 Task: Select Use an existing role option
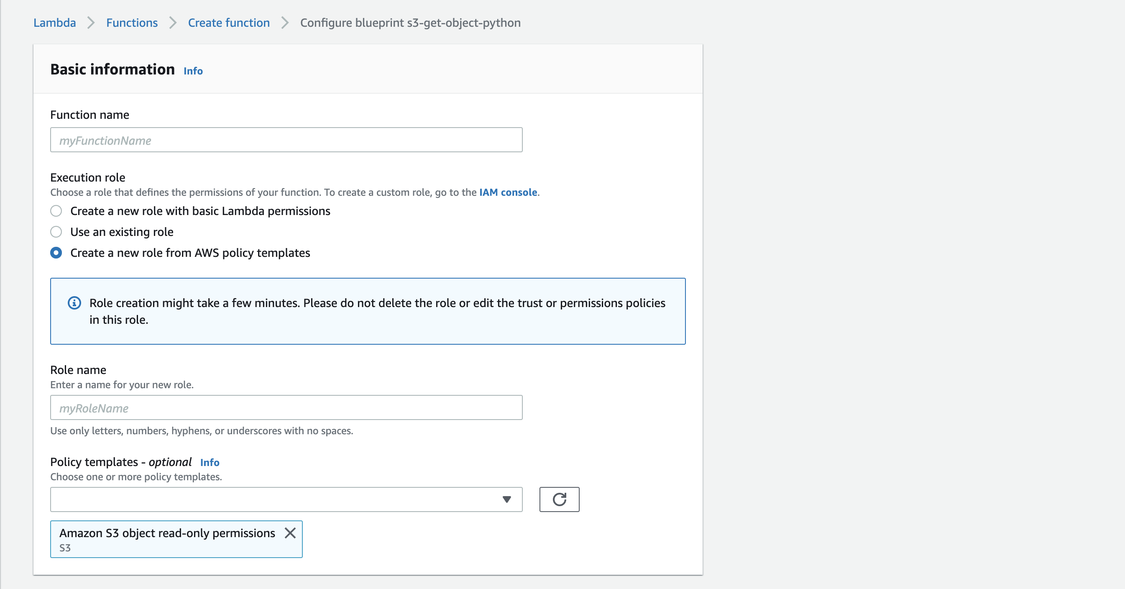pyautogui.click(x=56, y=232)
